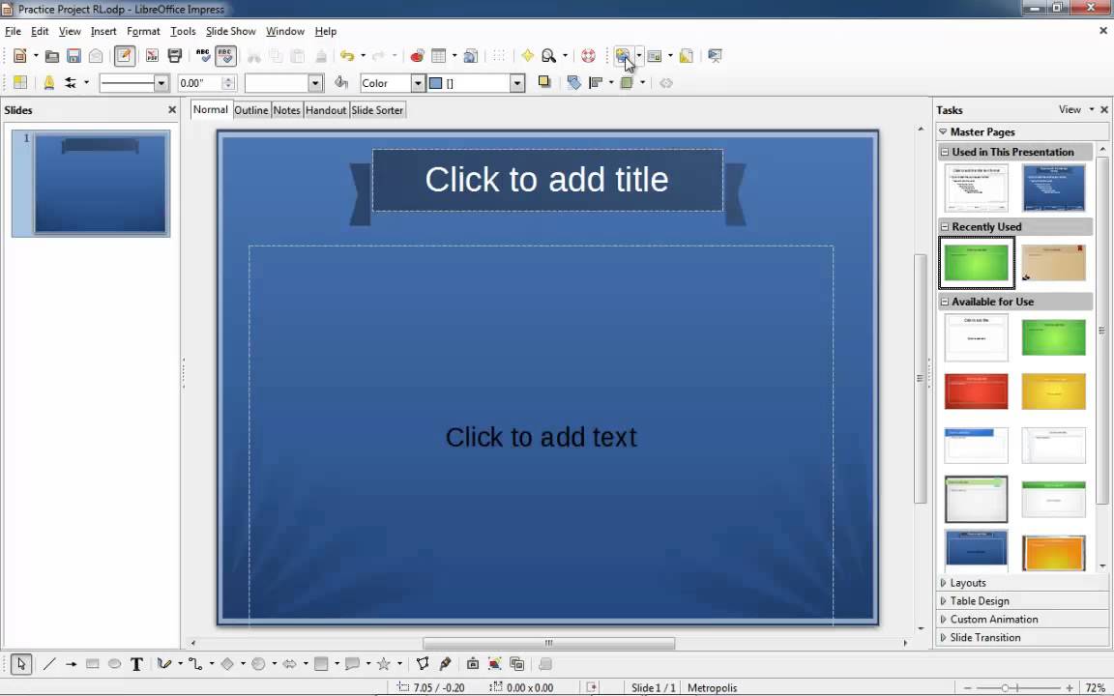Select the Connector tool
The image size is (1114, 696).
[195, 664]
